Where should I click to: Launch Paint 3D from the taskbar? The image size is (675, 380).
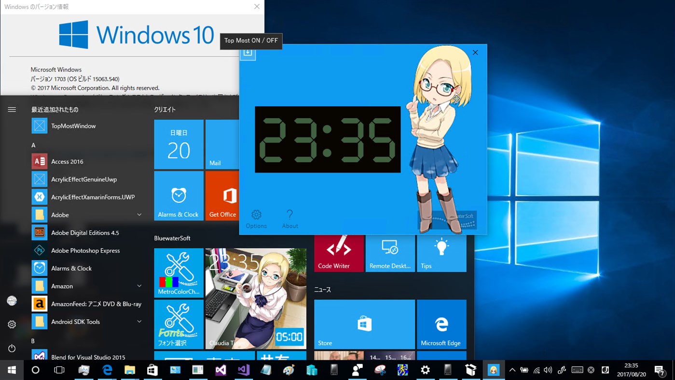tap(288, 370)
